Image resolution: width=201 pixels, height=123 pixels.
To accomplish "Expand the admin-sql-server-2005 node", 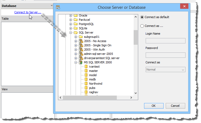I will click(76, 54).
